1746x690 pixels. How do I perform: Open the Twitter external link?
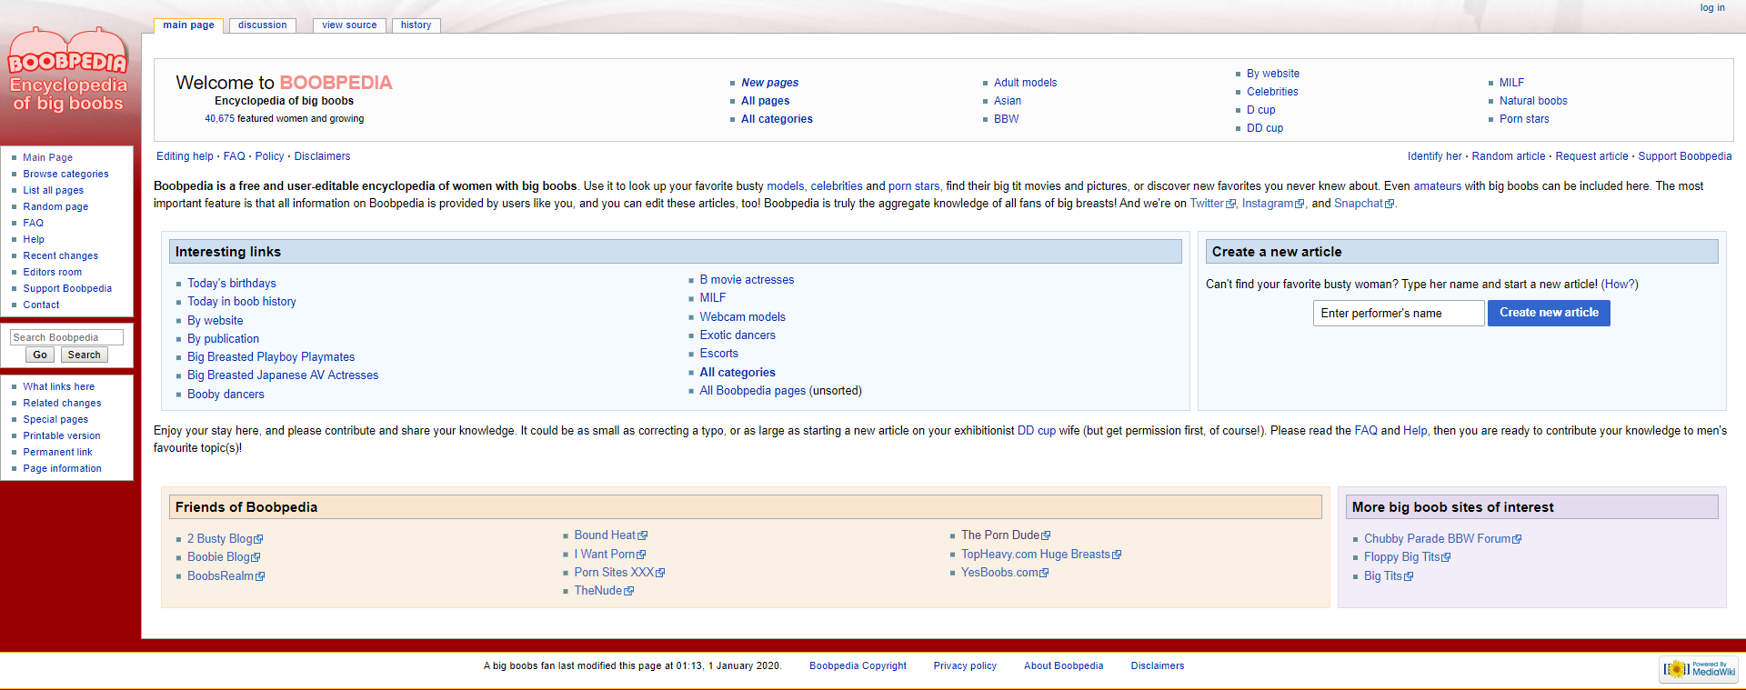1207,204
